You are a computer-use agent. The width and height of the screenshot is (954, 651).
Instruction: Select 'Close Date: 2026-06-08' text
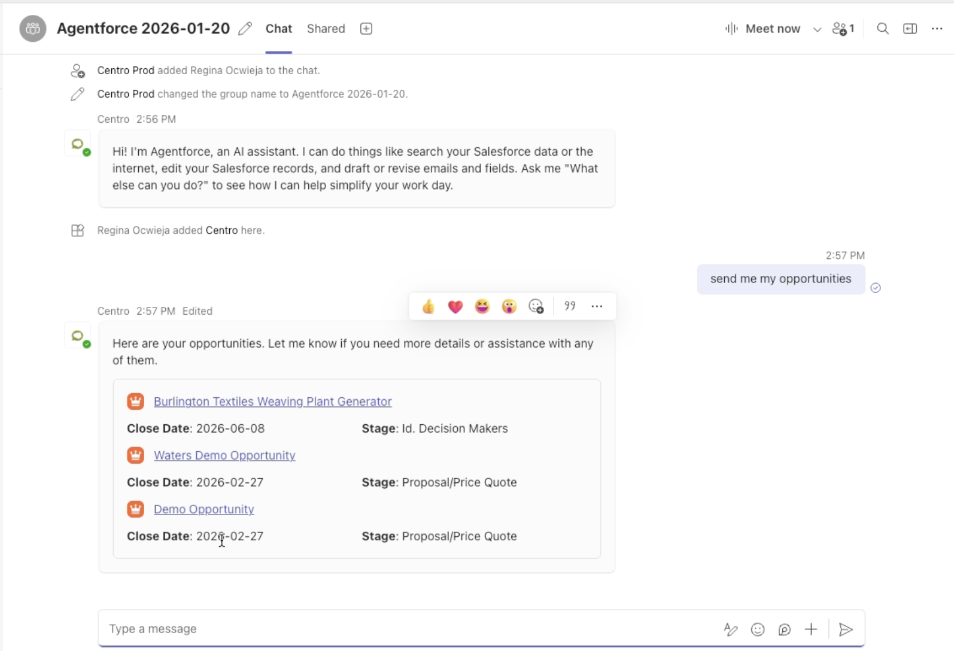tap(196, 428)
